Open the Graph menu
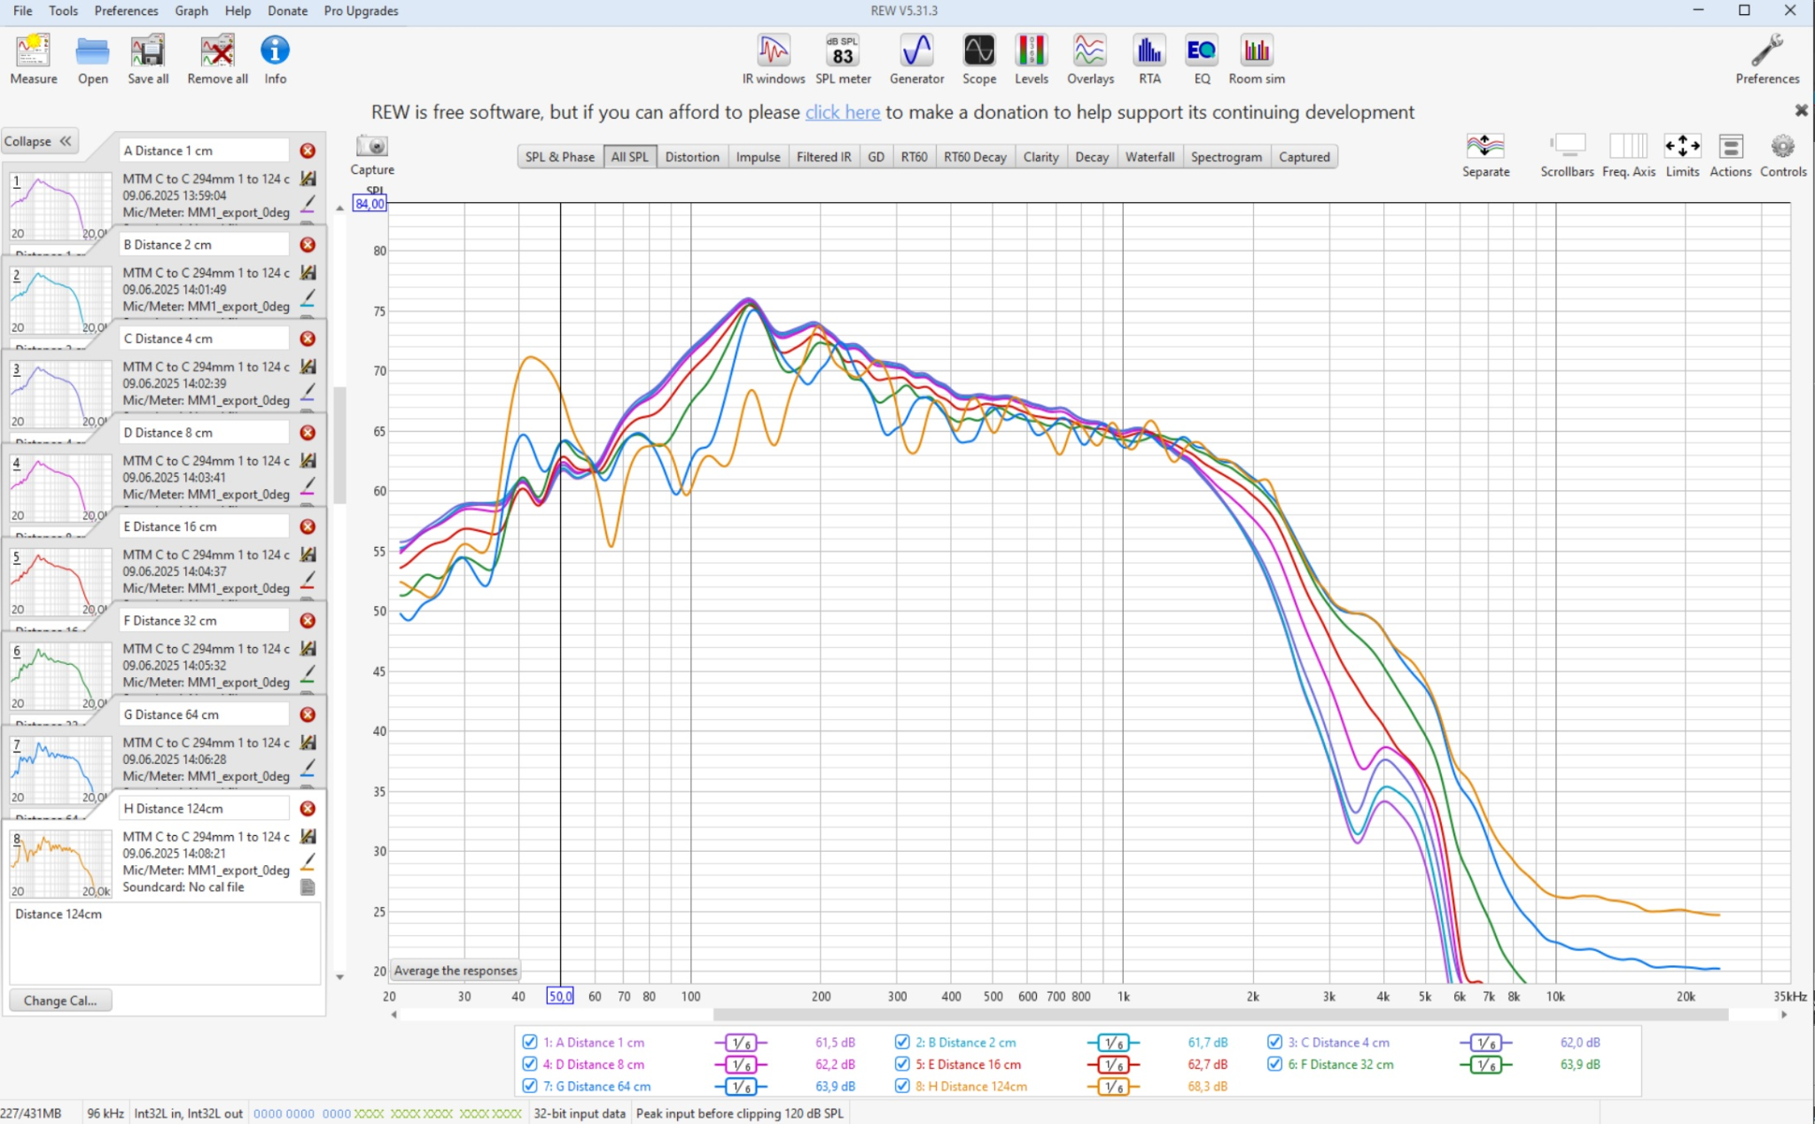Screen dimensions: 1815x1124 (x=191, y=11)
